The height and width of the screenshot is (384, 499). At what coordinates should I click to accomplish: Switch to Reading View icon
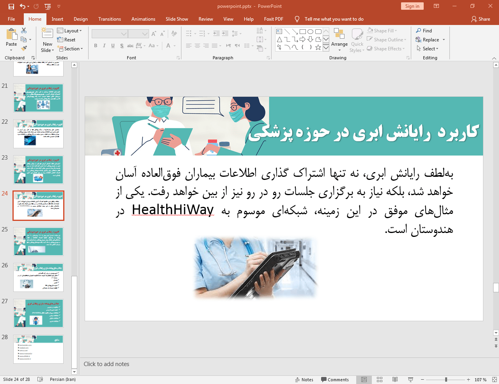tap(395, 380)
